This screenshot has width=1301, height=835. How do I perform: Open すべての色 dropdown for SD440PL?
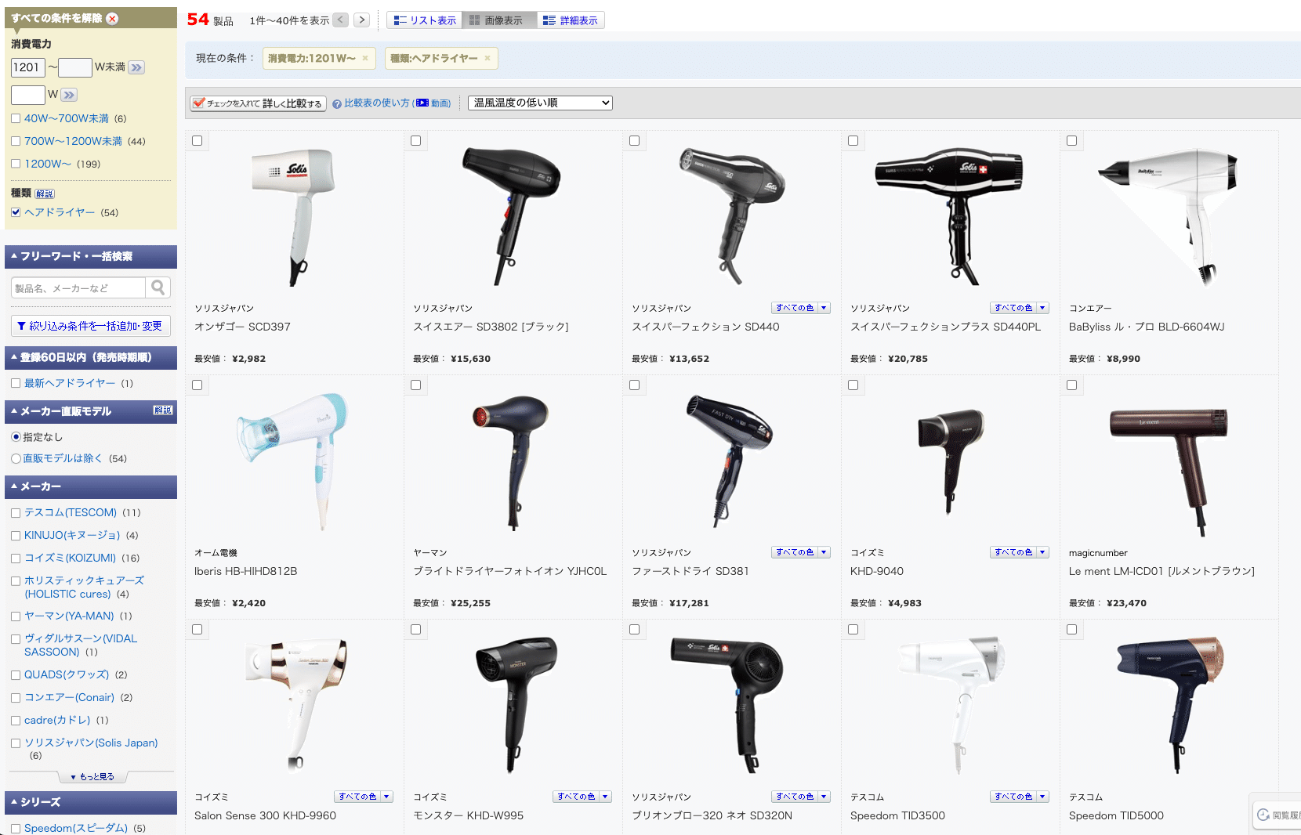coord(1020,308)
